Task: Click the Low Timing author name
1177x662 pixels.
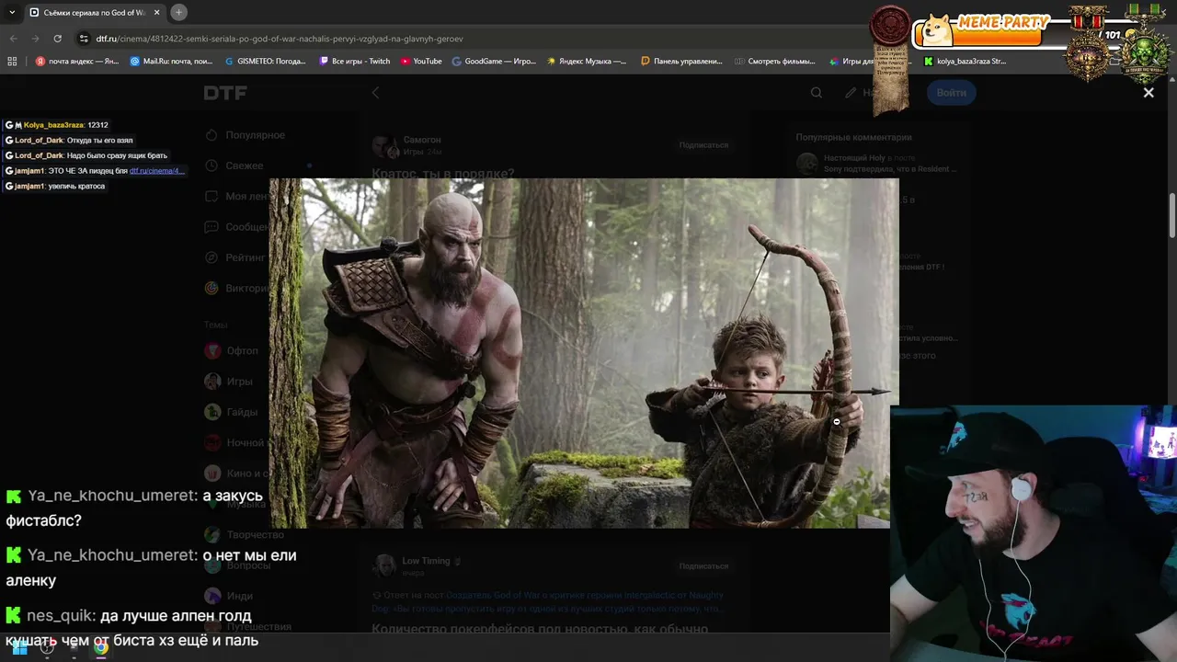Action: pyautogui.click(x=426, y=561)
